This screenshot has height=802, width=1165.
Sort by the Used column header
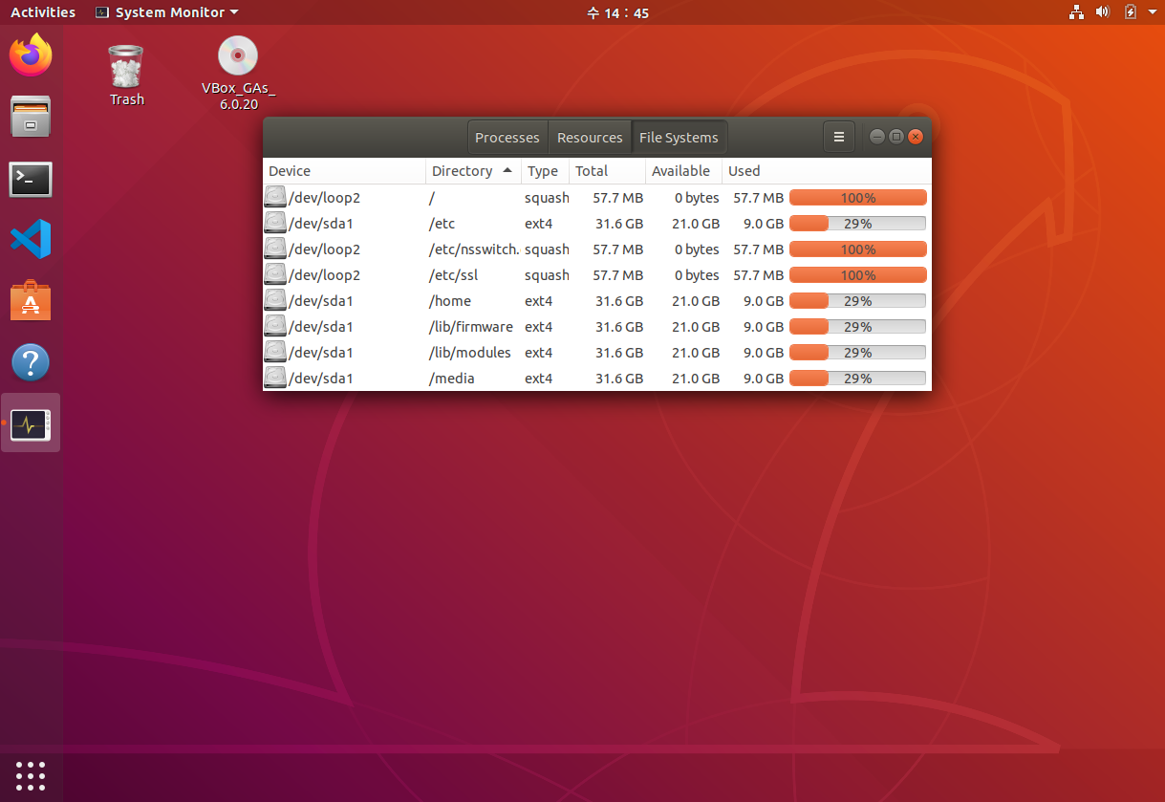(x=827, y=171)
